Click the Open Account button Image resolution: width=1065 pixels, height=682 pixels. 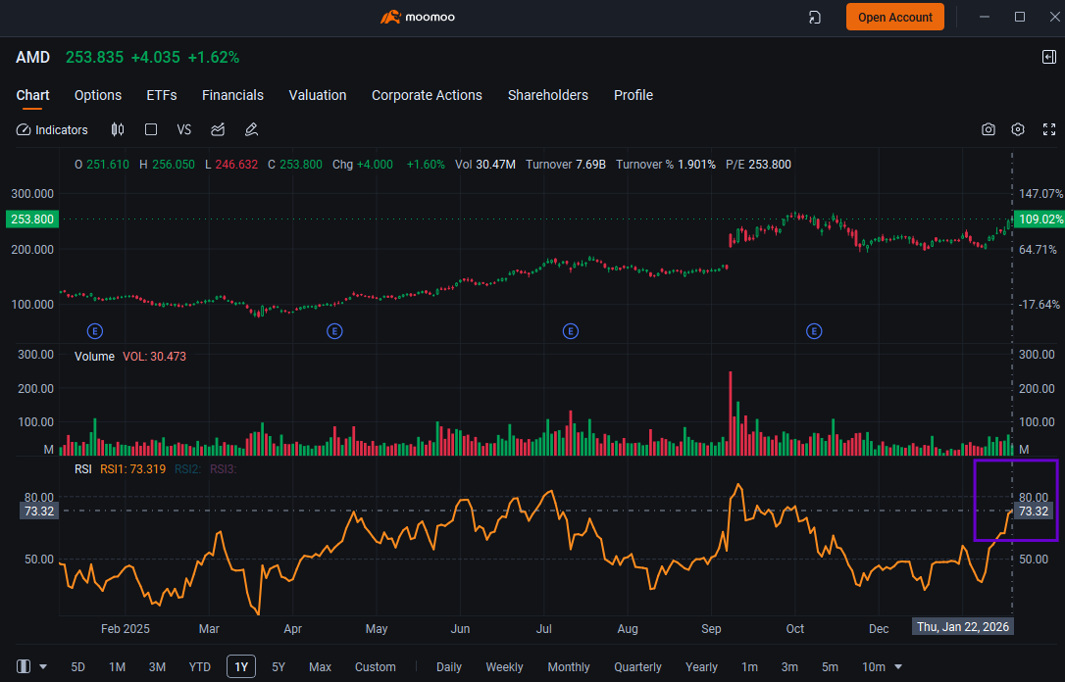[x=894, y=17]
